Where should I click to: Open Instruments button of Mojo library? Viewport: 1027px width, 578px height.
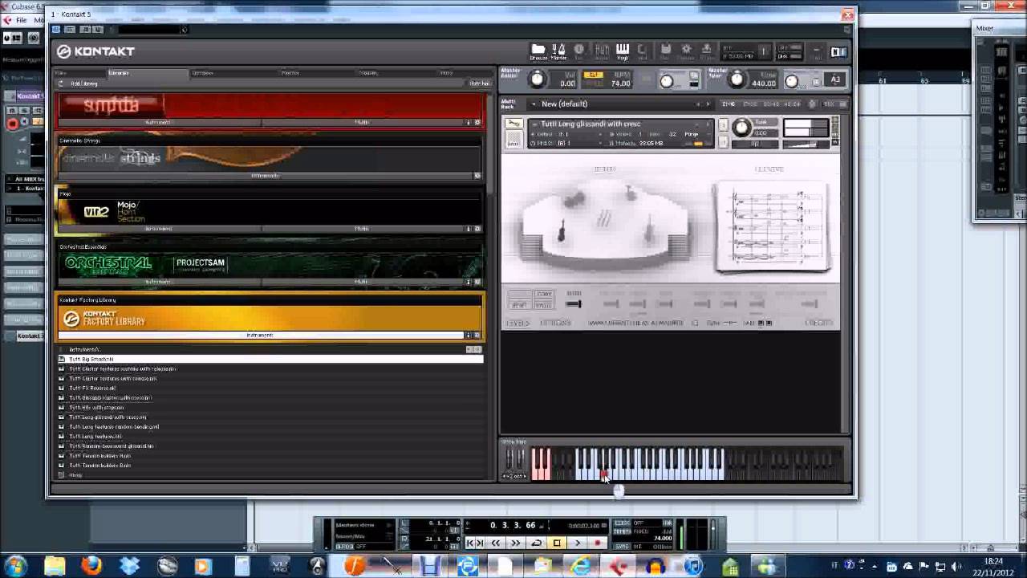click(x=159, y=229)
